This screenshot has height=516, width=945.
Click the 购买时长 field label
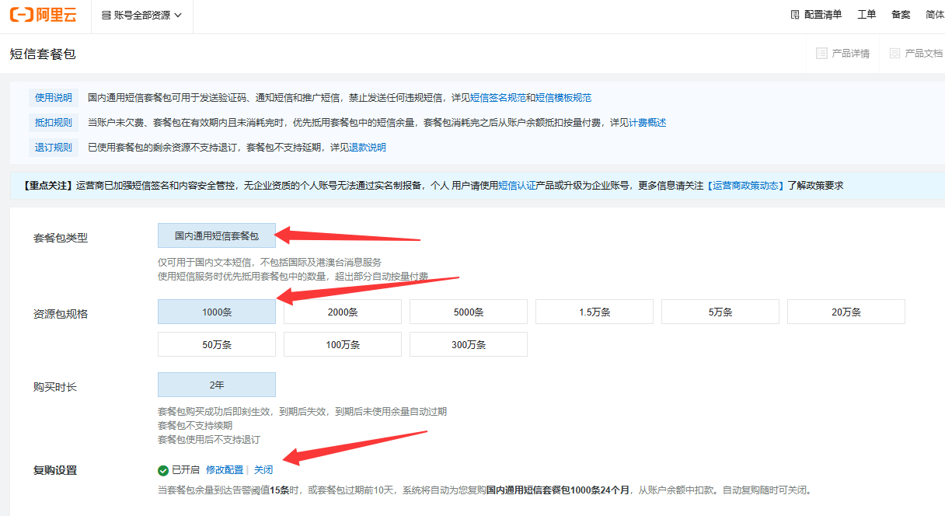[x=55, y=387]
